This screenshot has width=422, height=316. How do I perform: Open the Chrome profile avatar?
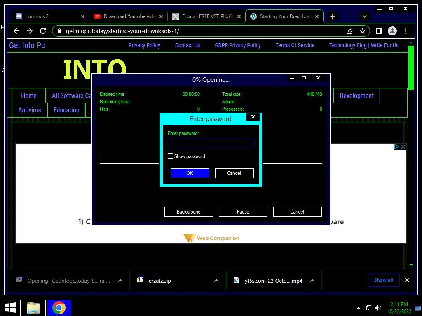point(392,31)
